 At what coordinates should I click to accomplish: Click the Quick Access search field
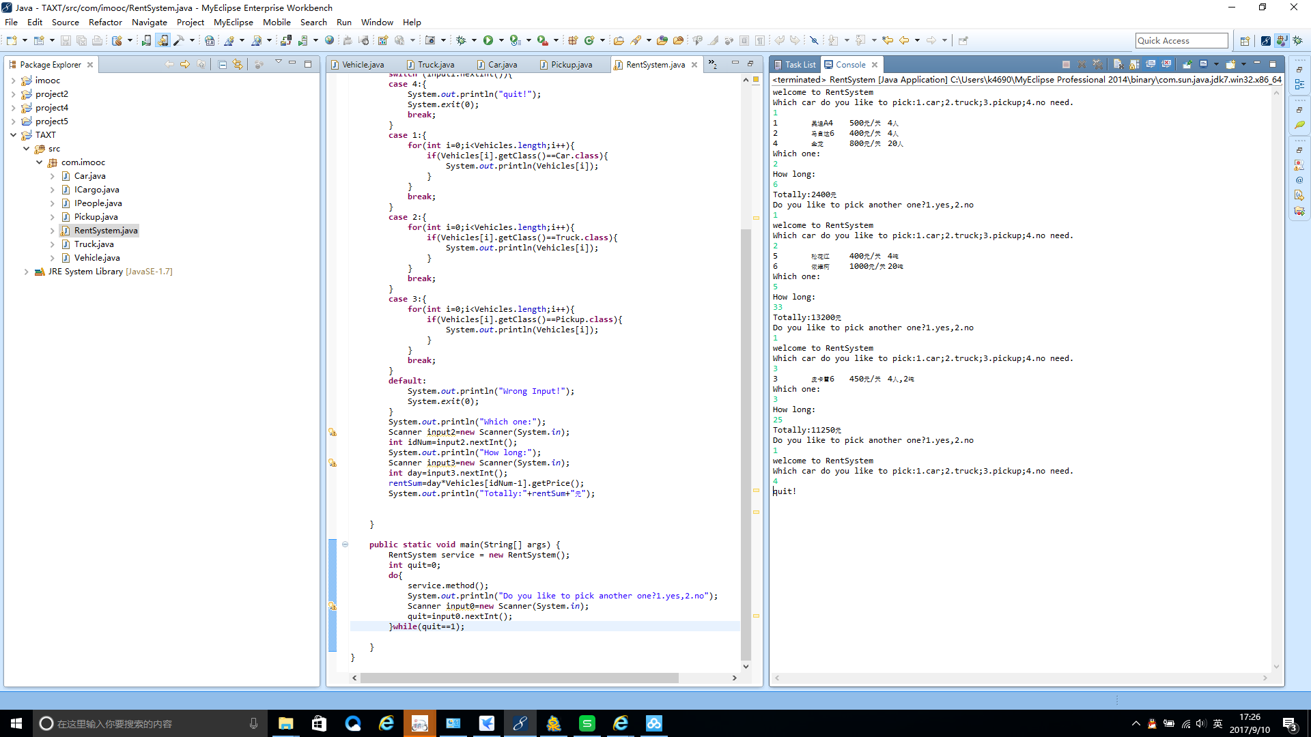point(1181,41)
